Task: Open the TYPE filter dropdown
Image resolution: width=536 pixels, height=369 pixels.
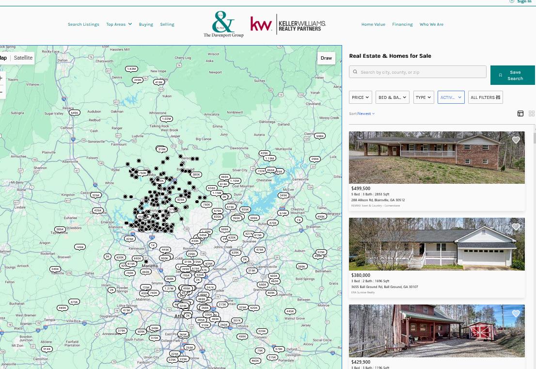Action: [424, 97]
